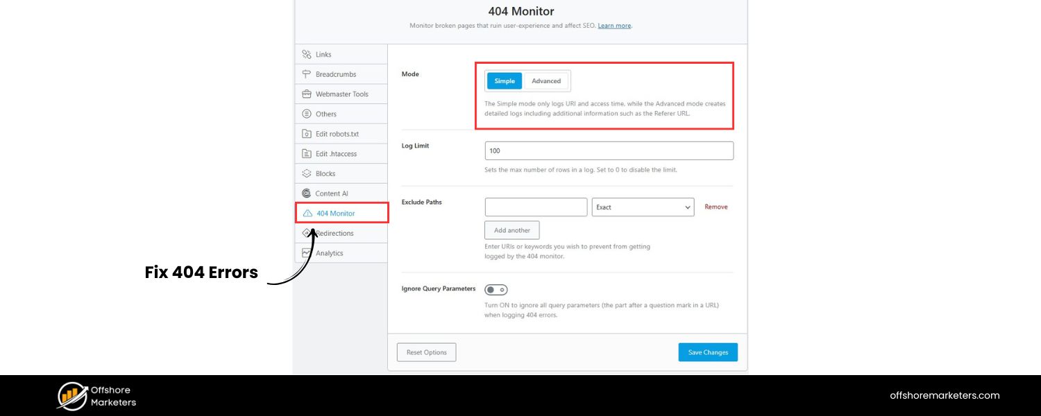
Task: Click the Content AI icon
Action: point(306,193)
